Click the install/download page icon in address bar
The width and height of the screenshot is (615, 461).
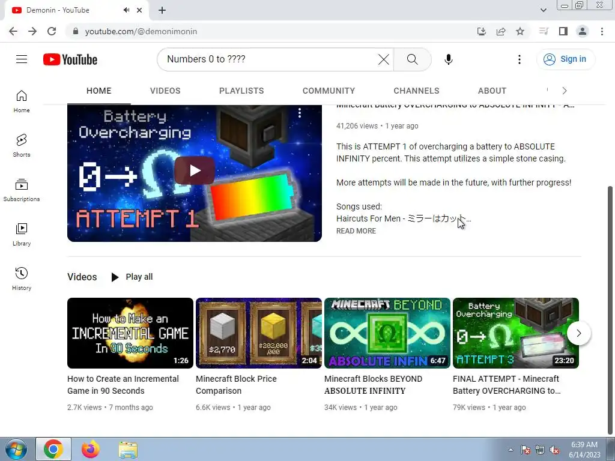(482, 31)
